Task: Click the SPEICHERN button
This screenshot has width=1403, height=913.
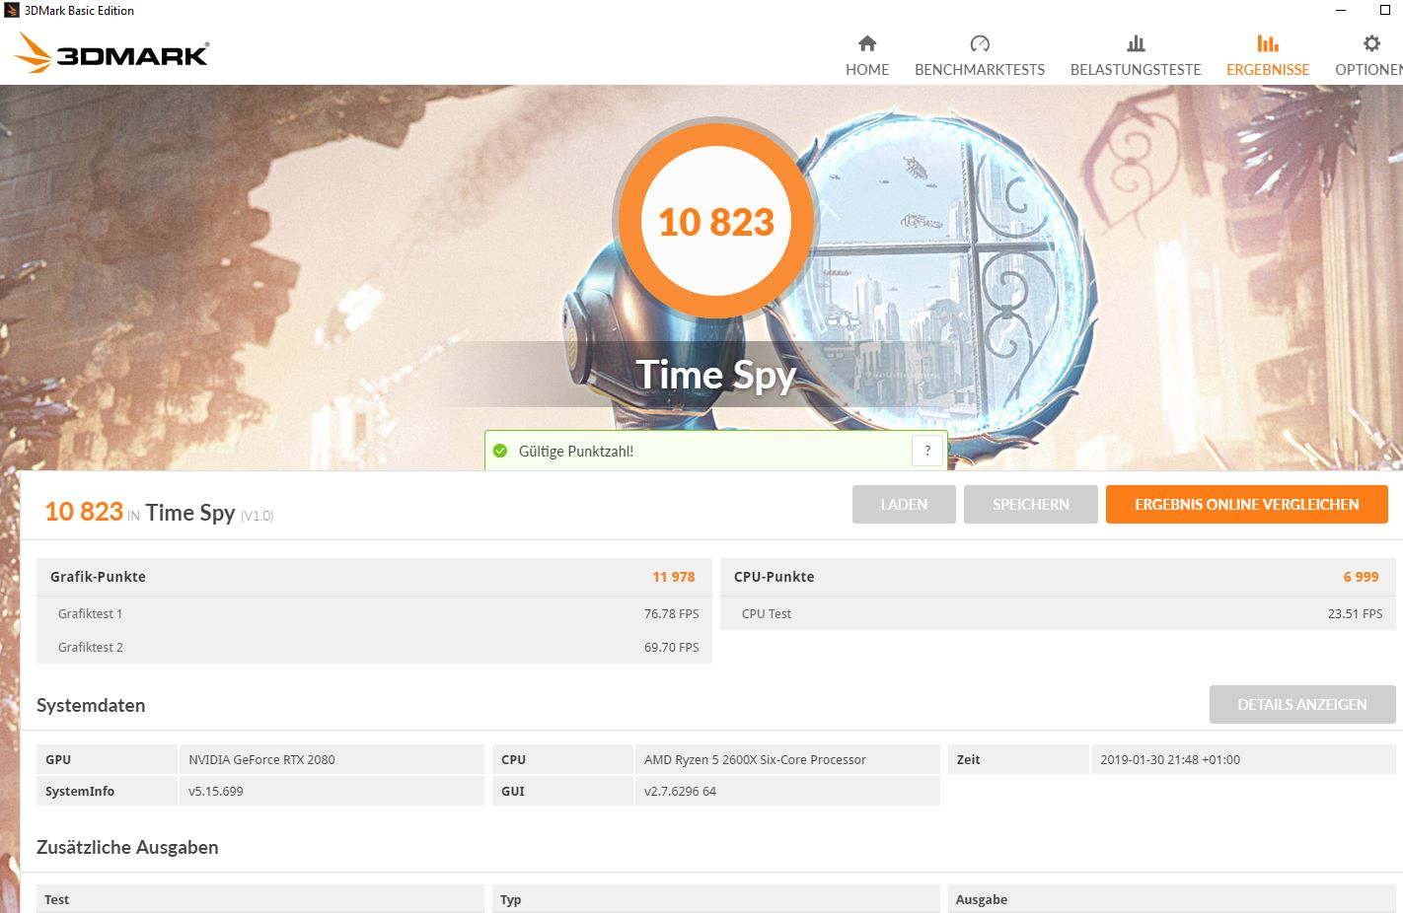Action: pos(1031,504)
